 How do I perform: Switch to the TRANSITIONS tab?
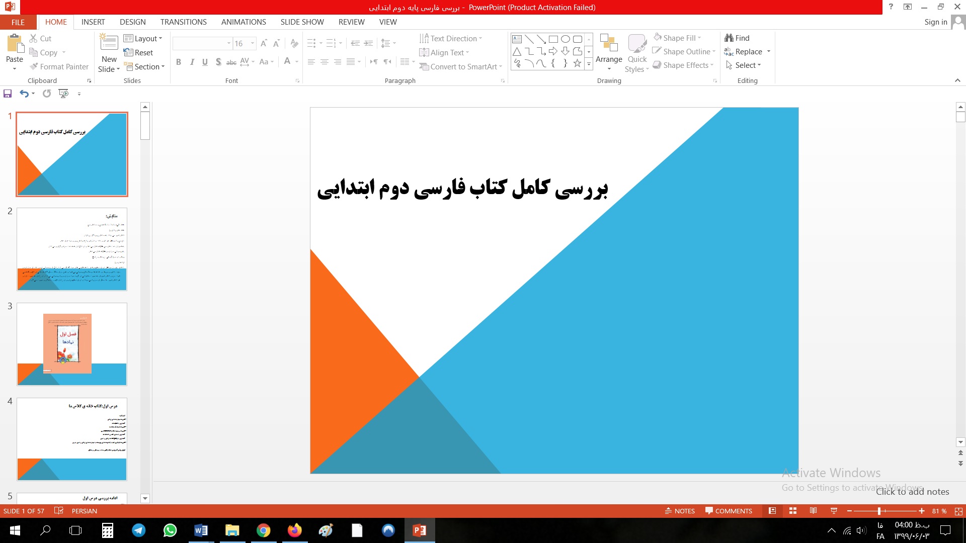[x=183, y=22]
